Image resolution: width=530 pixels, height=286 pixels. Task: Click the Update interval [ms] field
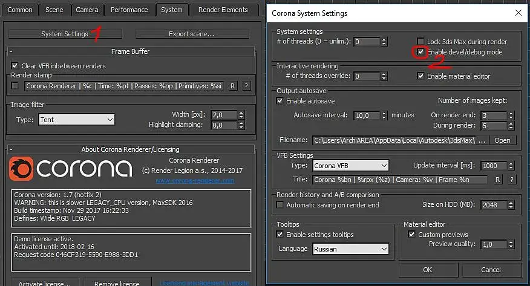pos(494,166)
